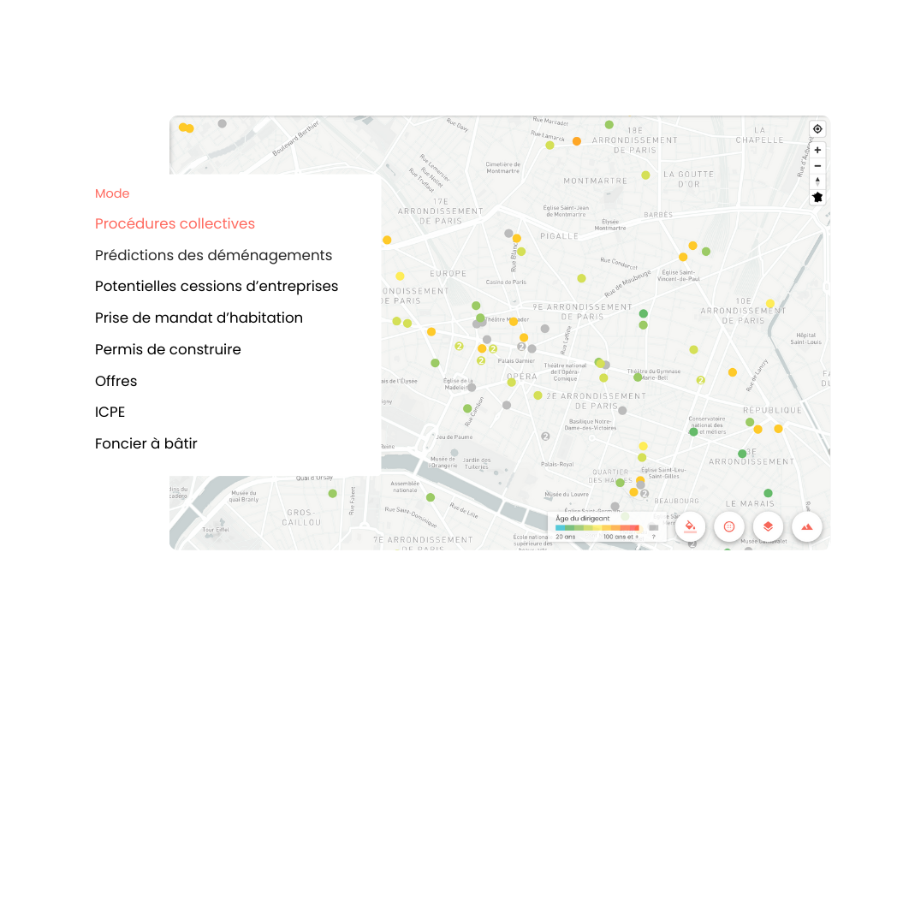Select orange marker on Rue Lamarck

[577, 141]
